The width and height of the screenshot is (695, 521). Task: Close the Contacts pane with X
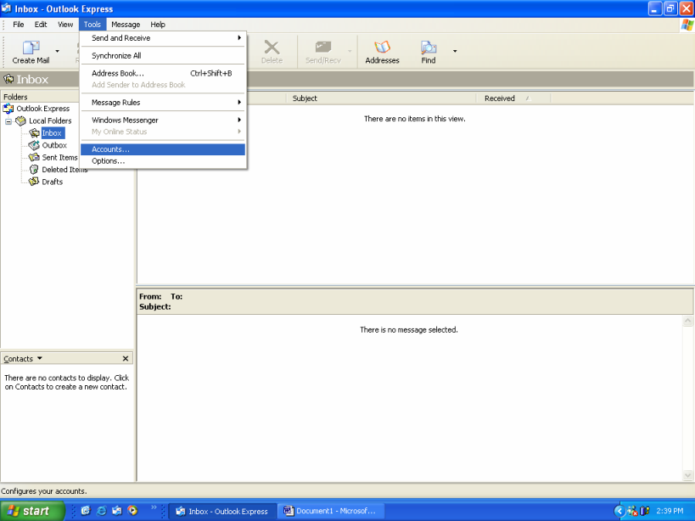(x=126, y=358)
